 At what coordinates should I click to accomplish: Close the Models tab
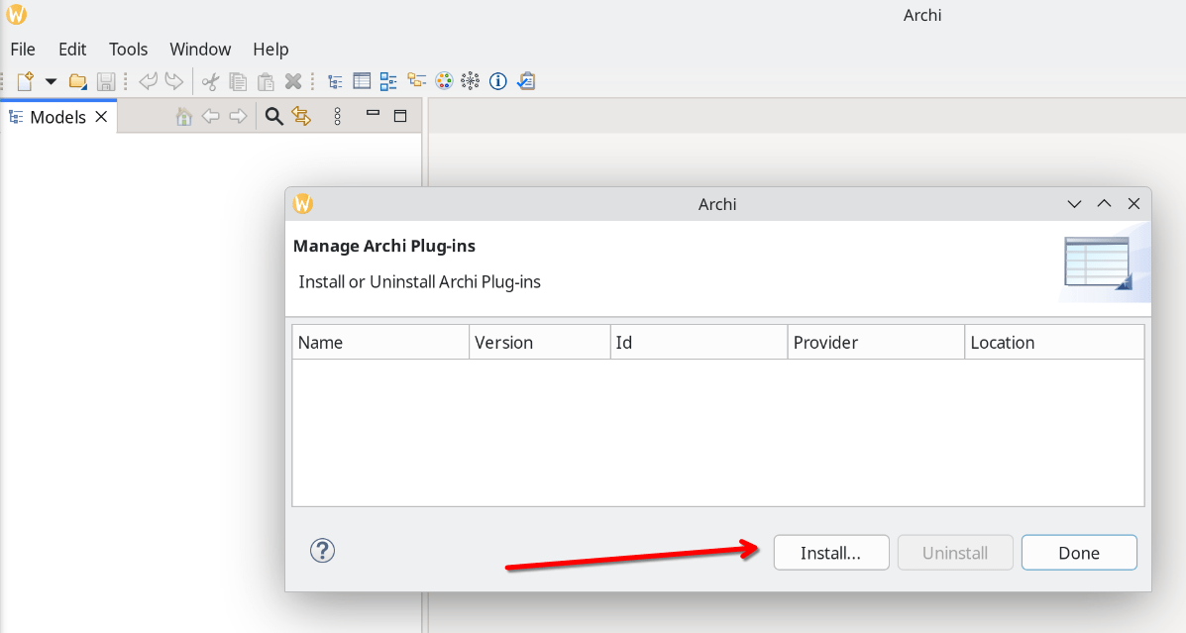[101, 117]
